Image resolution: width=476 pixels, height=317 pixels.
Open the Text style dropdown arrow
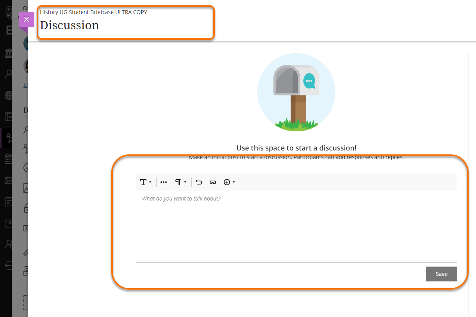click(x=150, y=182)
